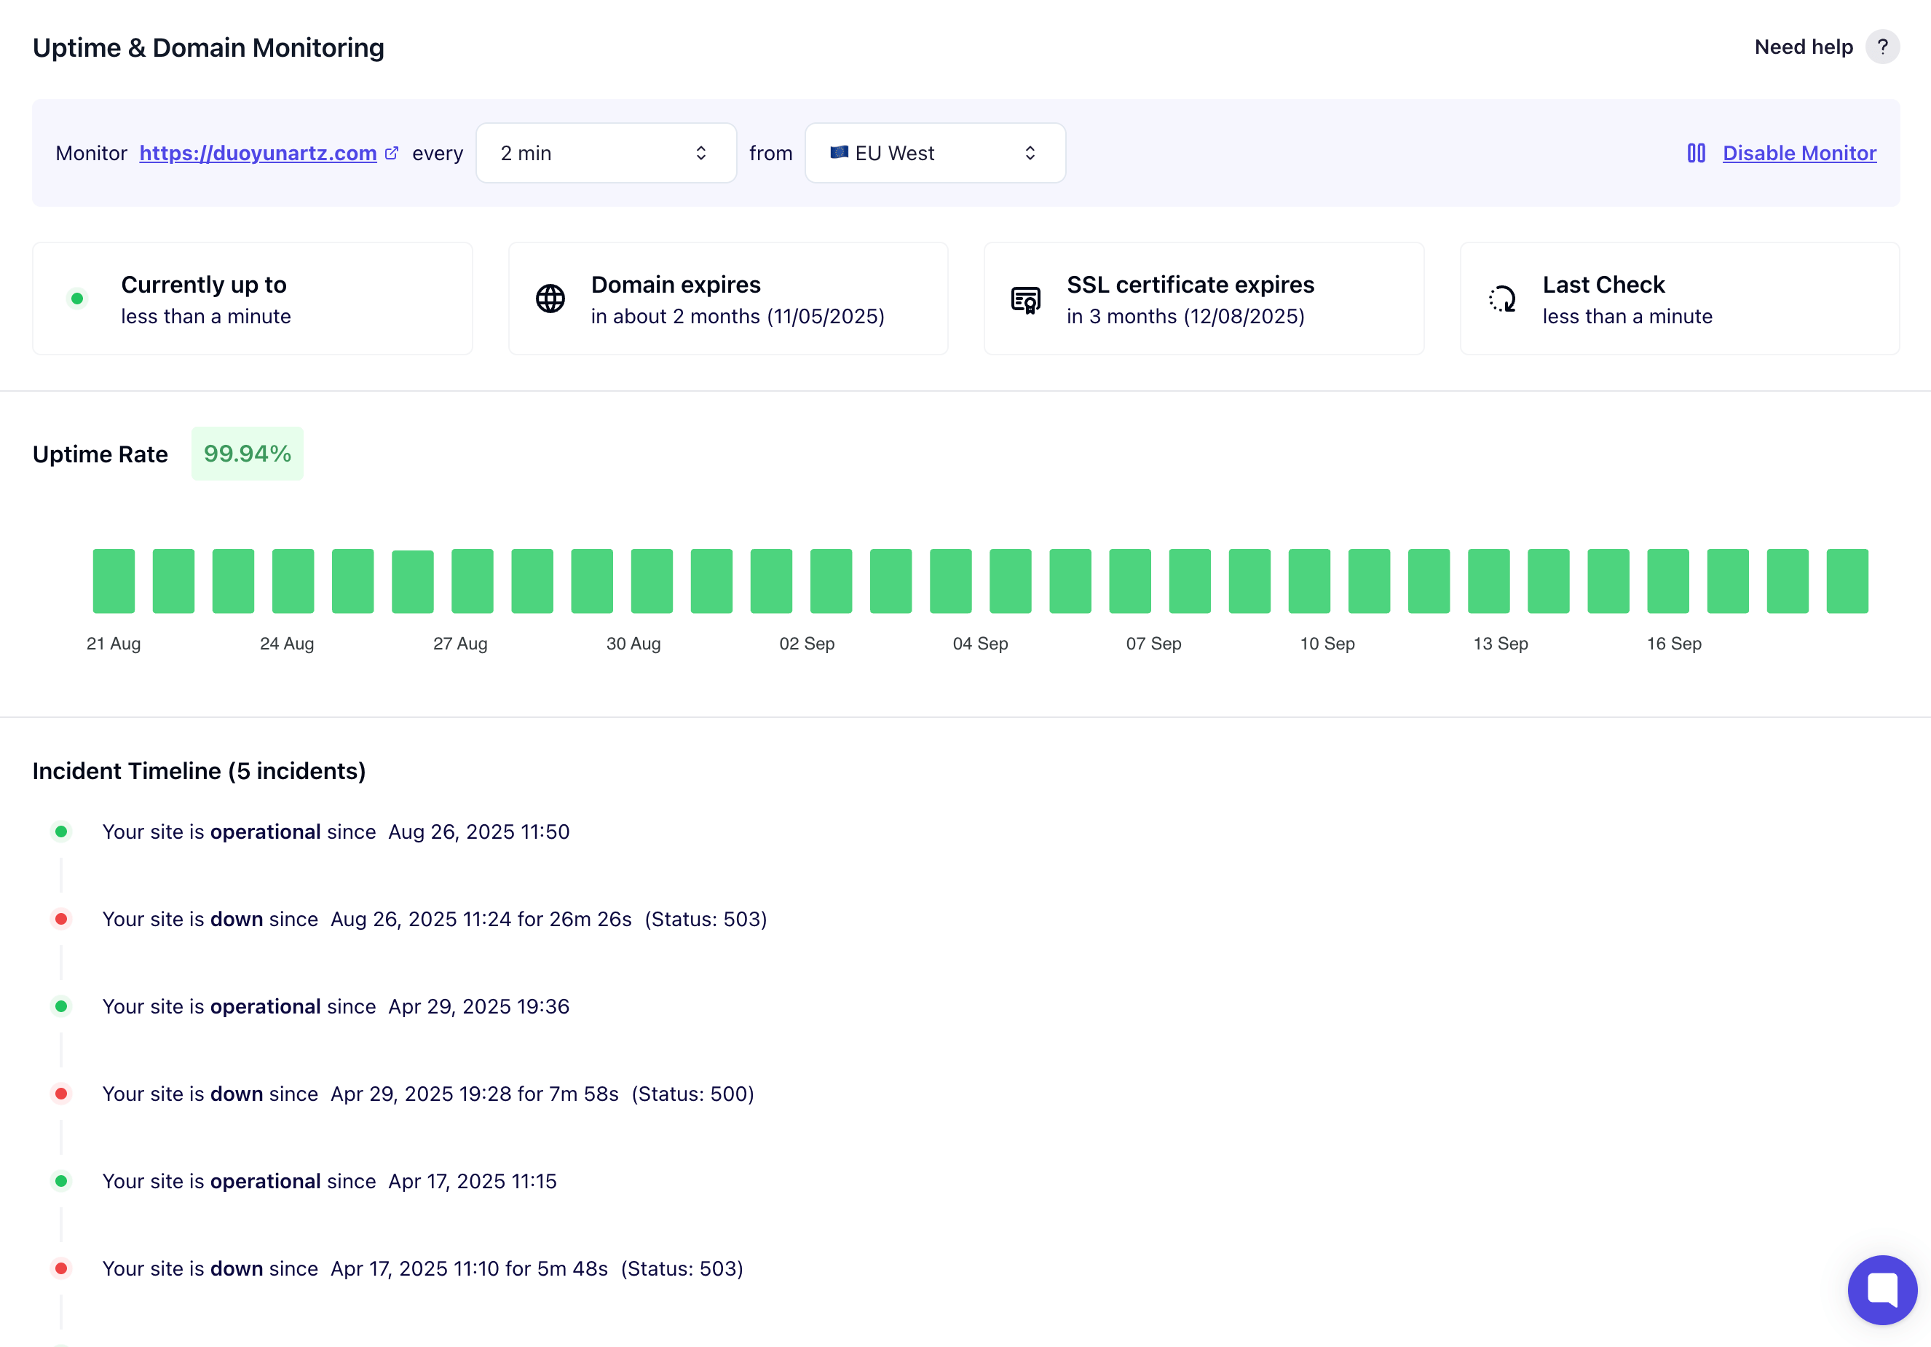Open the chat widget bubble
Screen dimensions: 1931x1347
pos(1881,1289)
